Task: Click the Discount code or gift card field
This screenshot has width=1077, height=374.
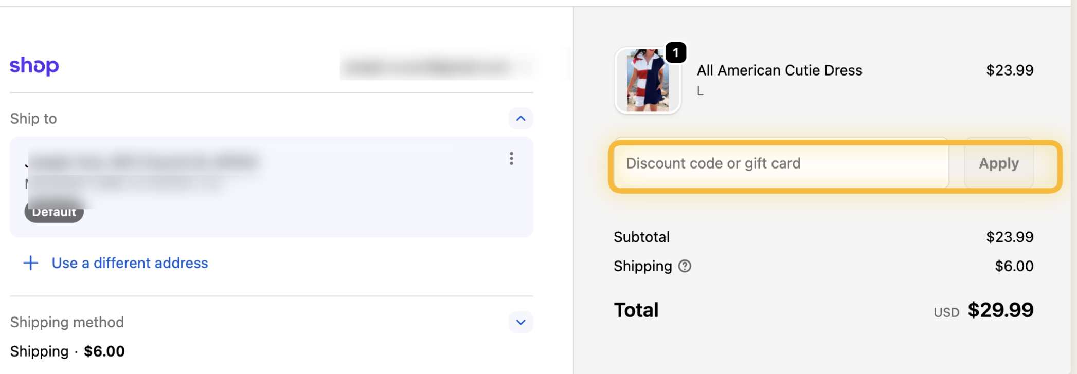Action: pyautogui.click(x=781, y=163)
